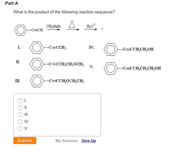This screenshot has width=192, height=159.
Task: Click the question text about reaction sequence
Action: (x=64, y=12)
